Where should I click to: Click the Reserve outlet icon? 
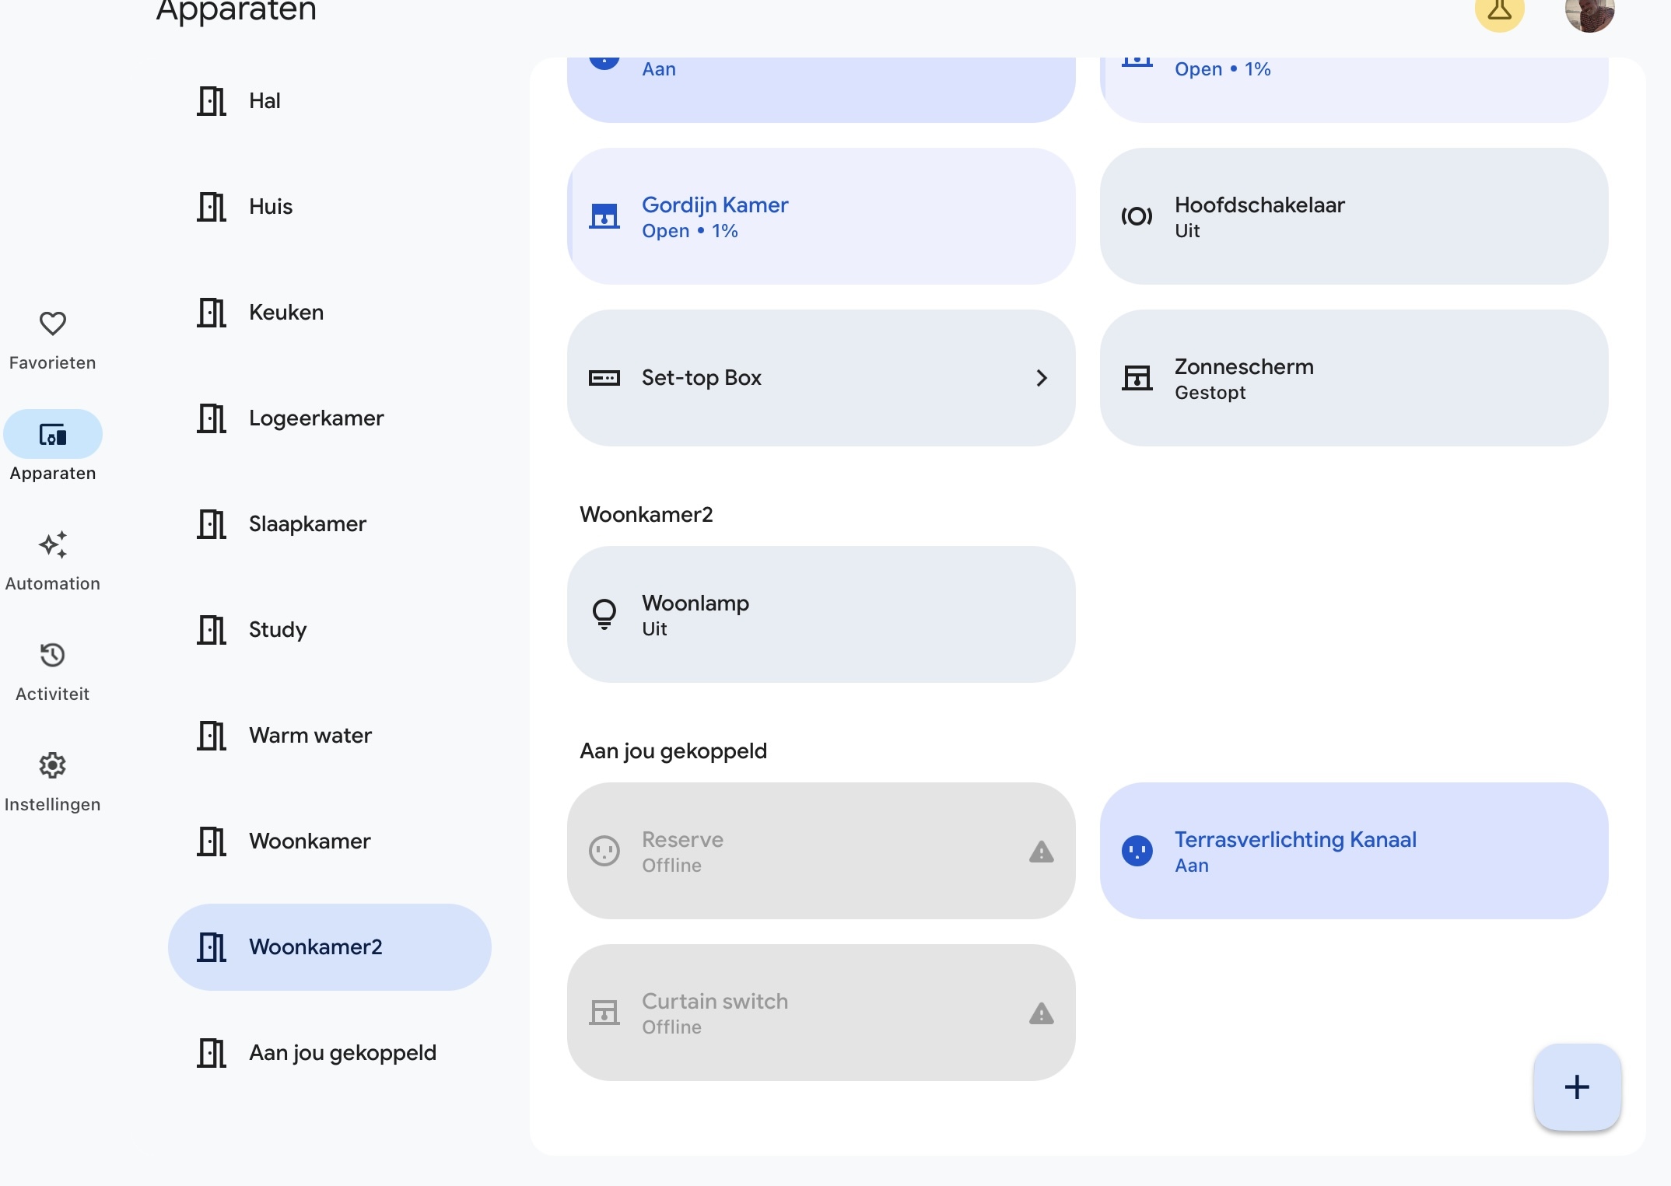click(x=604, y=851)
